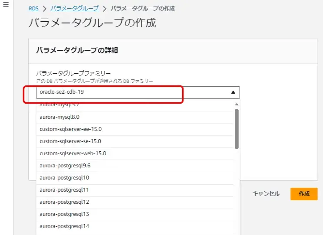Pick aurora-postgresql12 in the dropdown
The width and height of the screenshot is (323, 235).
(x=64, y=202)
